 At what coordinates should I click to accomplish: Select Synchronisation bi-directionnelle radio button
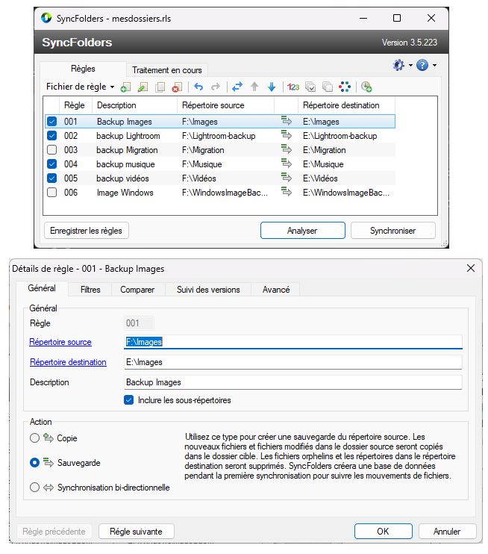coord(34,488)
